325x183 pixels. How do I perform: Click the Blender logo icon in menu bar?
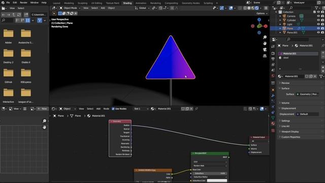pyautogui.click(x=3, y=3)
